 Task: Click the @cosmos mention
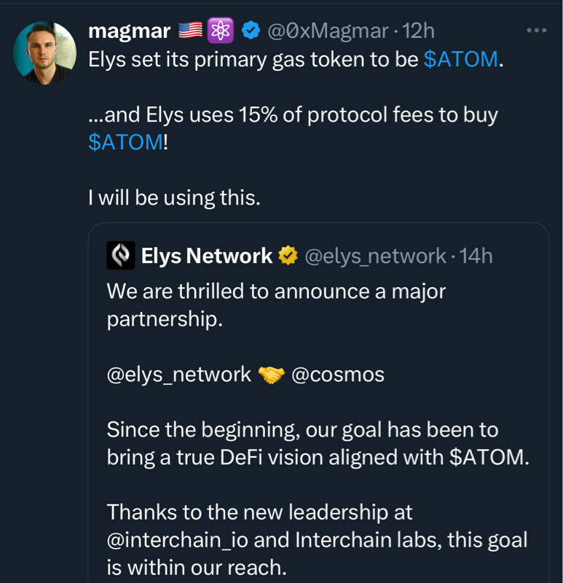[x=338, y=375]
